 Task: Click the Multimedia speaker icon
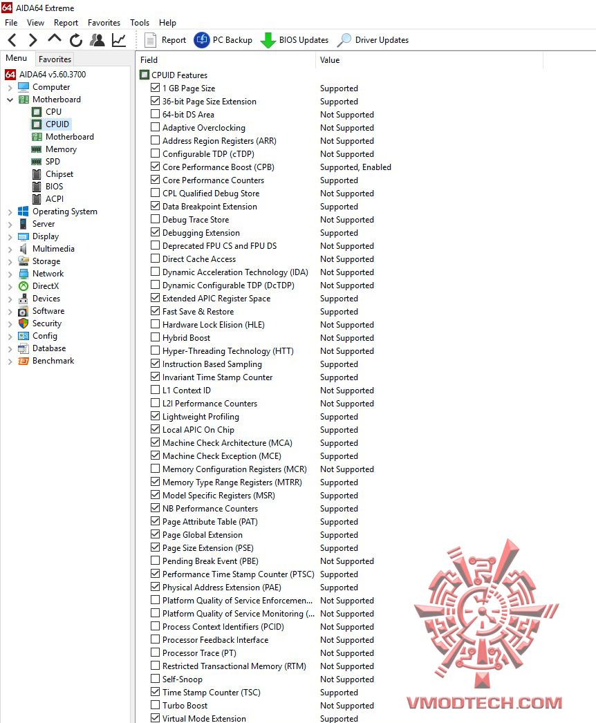23,249
